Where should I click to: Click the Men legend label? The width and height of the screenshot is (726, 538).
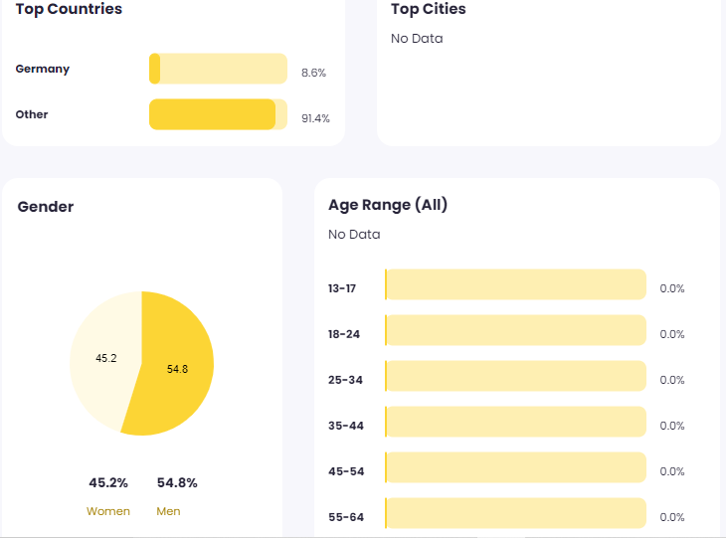click(x=168, y=511)
